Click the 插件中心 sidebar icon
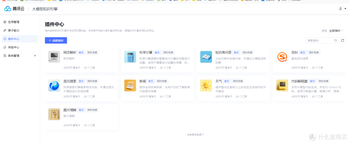The height and width of the screenshot is (144, 350). coord(5,39)
